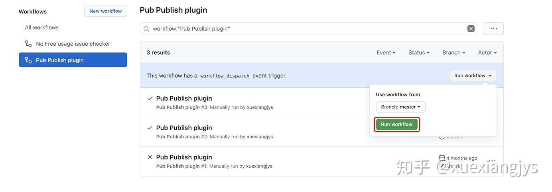This screenshot has height=192, width=552.
Task: Open the Branch filter dropdown
Action: [x=453, y=52]
